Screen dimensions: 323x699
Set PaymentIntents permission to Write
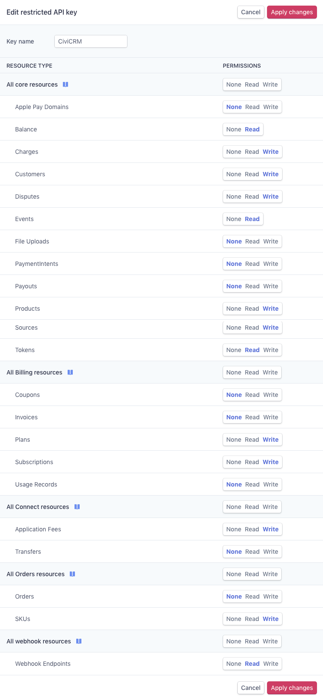[270, 264]
